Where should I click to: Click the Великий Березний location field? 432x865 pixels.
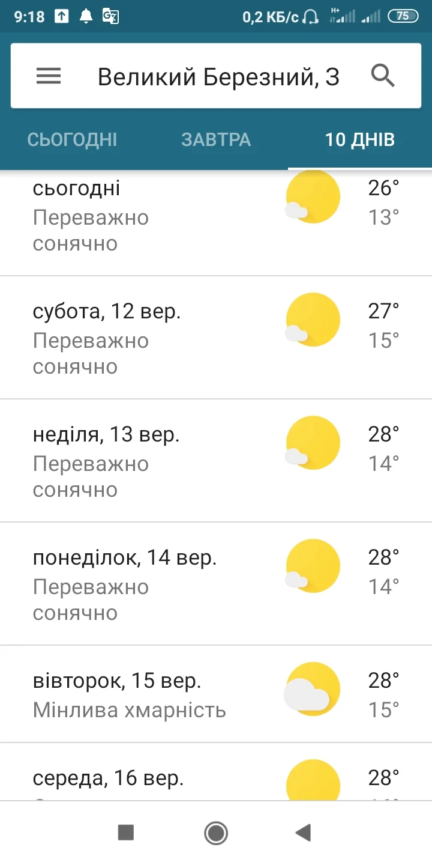(x=218, y=76)
